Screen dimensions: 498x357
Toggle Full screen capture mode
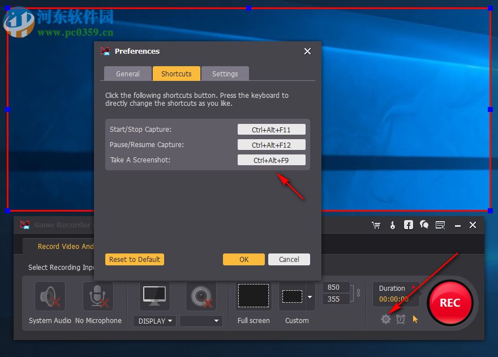tap(253, 295)
